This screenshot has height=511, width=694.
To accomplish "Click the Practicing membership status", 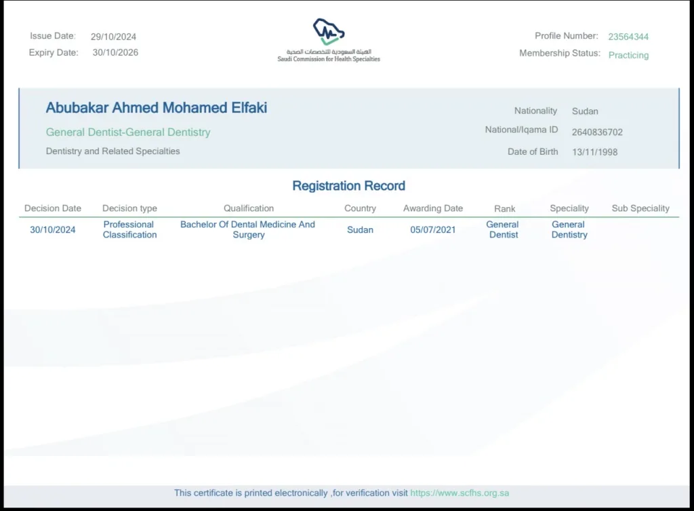I will (628, 55).
